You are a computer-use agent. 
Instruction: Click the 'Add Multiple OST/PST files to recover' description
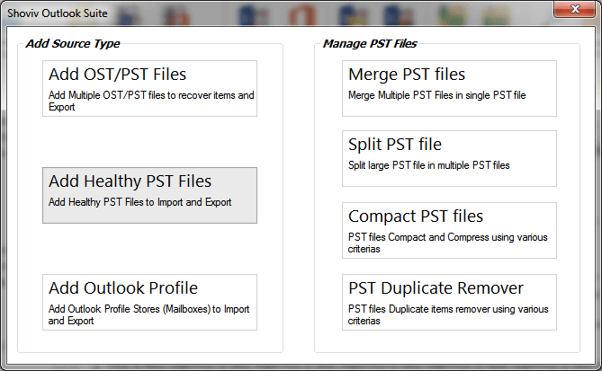pos(150,100)
